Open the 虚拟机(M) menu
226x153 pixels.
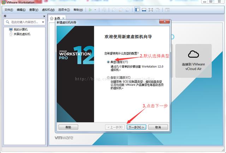pos(48,10)
